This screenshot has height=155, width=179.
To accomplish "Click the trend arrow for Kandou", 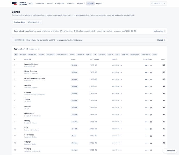I will (121, 94).
